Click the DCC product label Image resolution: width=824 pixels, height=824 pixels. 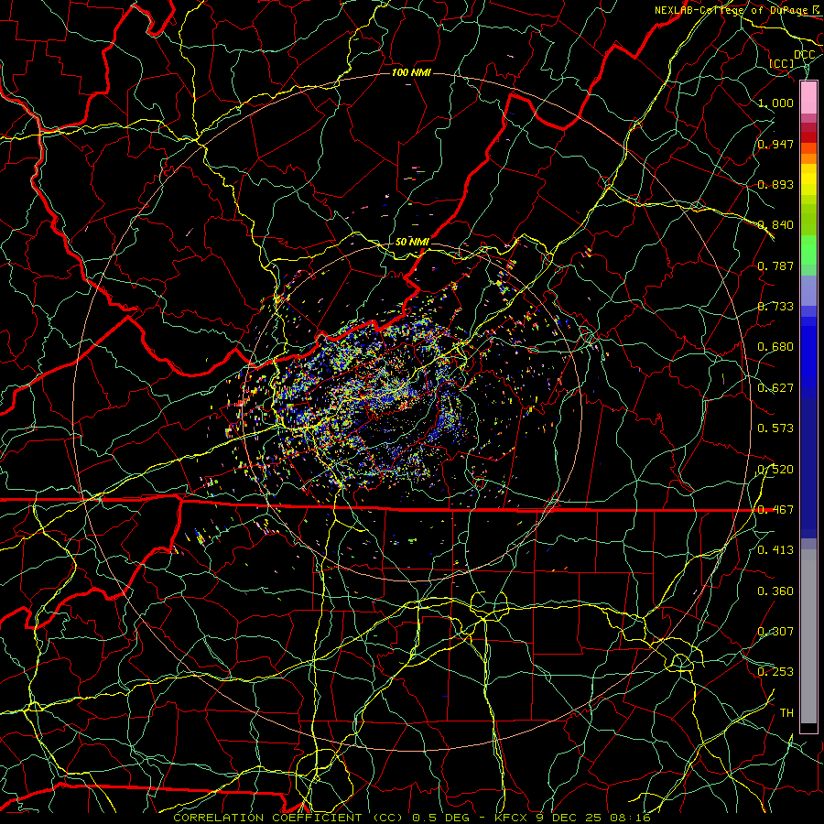pos(804,55)
